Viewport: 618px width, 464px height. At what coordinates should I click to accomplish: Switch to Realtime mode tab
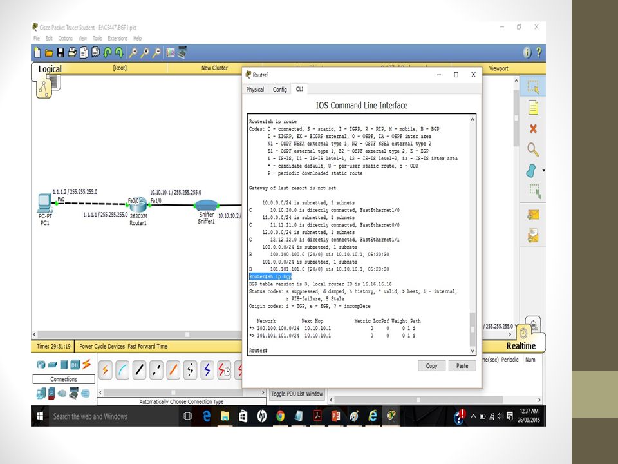(x=521, y=346)
